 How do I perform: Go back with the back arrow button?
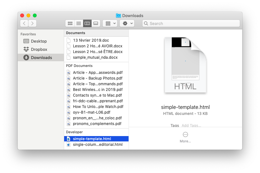[x=24, y=23]
